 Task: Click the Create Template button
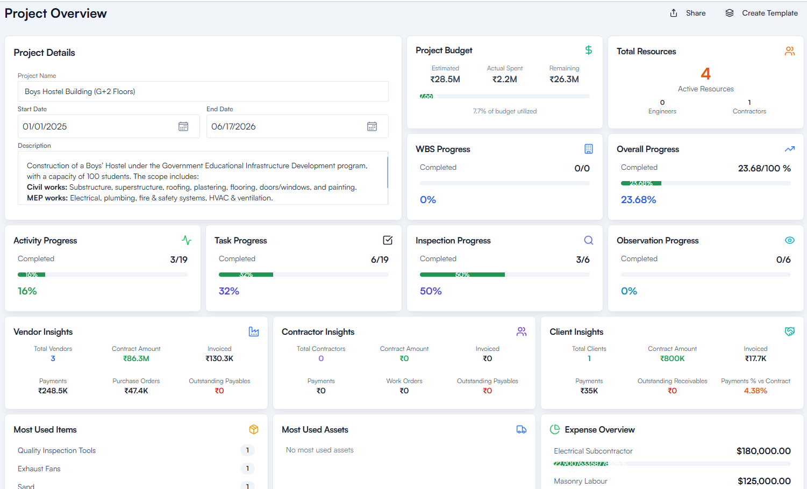761,13
